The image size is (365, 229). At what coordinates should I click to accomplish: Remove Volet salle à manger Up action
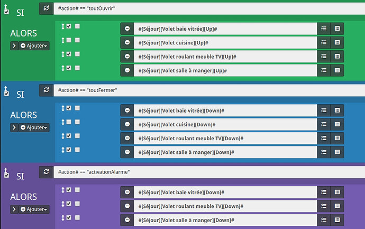click(x=127, y=70)
